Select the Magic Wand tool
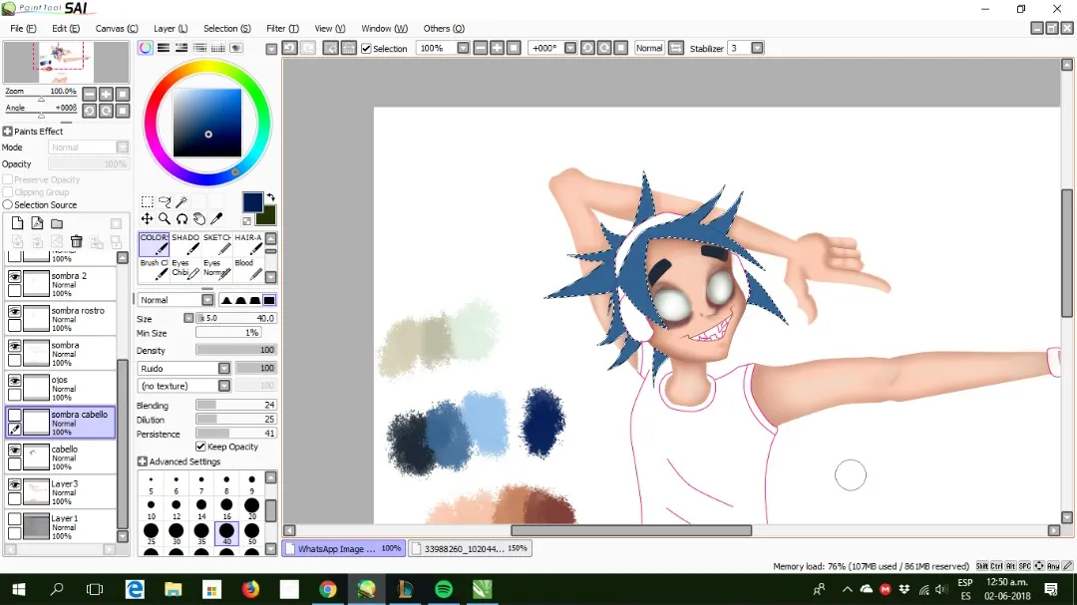This screenshot has height=605, width=1077. click(x=182, y=201)
